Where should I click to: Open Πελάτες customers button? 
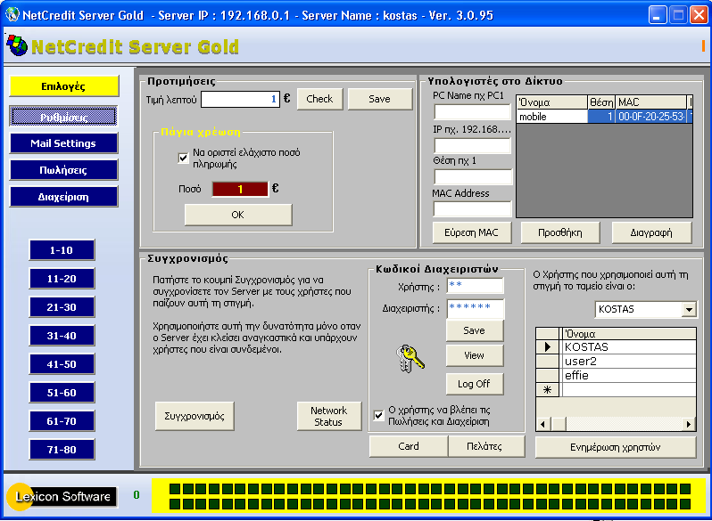[x=485, y=446]
